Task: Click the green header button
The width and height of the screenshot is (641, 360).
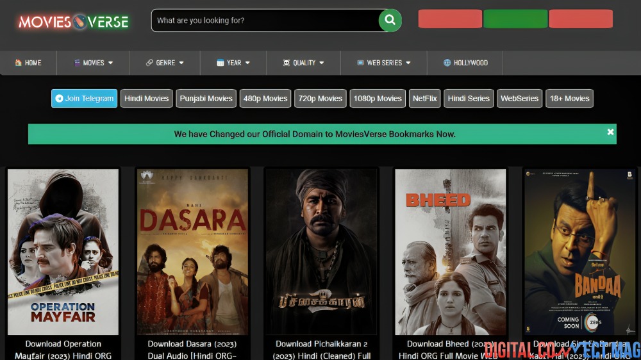Action: click(x=515, y=19)
